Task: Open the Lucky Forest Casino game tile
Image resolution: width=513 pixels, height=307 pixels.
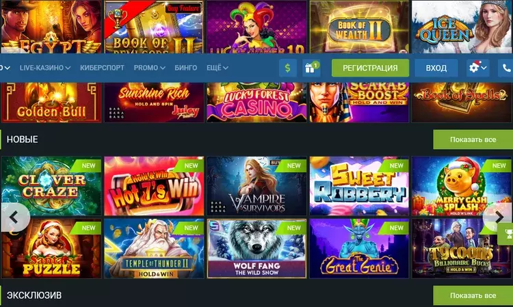Action: [x=256, y=103]
